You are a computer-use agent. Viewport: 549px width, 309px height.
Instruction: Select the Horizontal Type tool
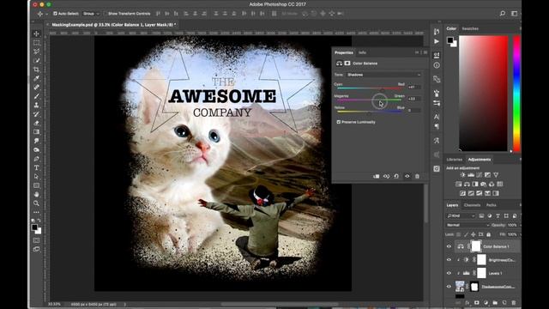coord(36,168)
